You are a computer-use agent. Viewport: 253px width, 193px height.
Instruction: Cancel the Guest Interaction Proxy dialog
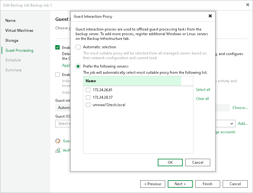point(198,162)
